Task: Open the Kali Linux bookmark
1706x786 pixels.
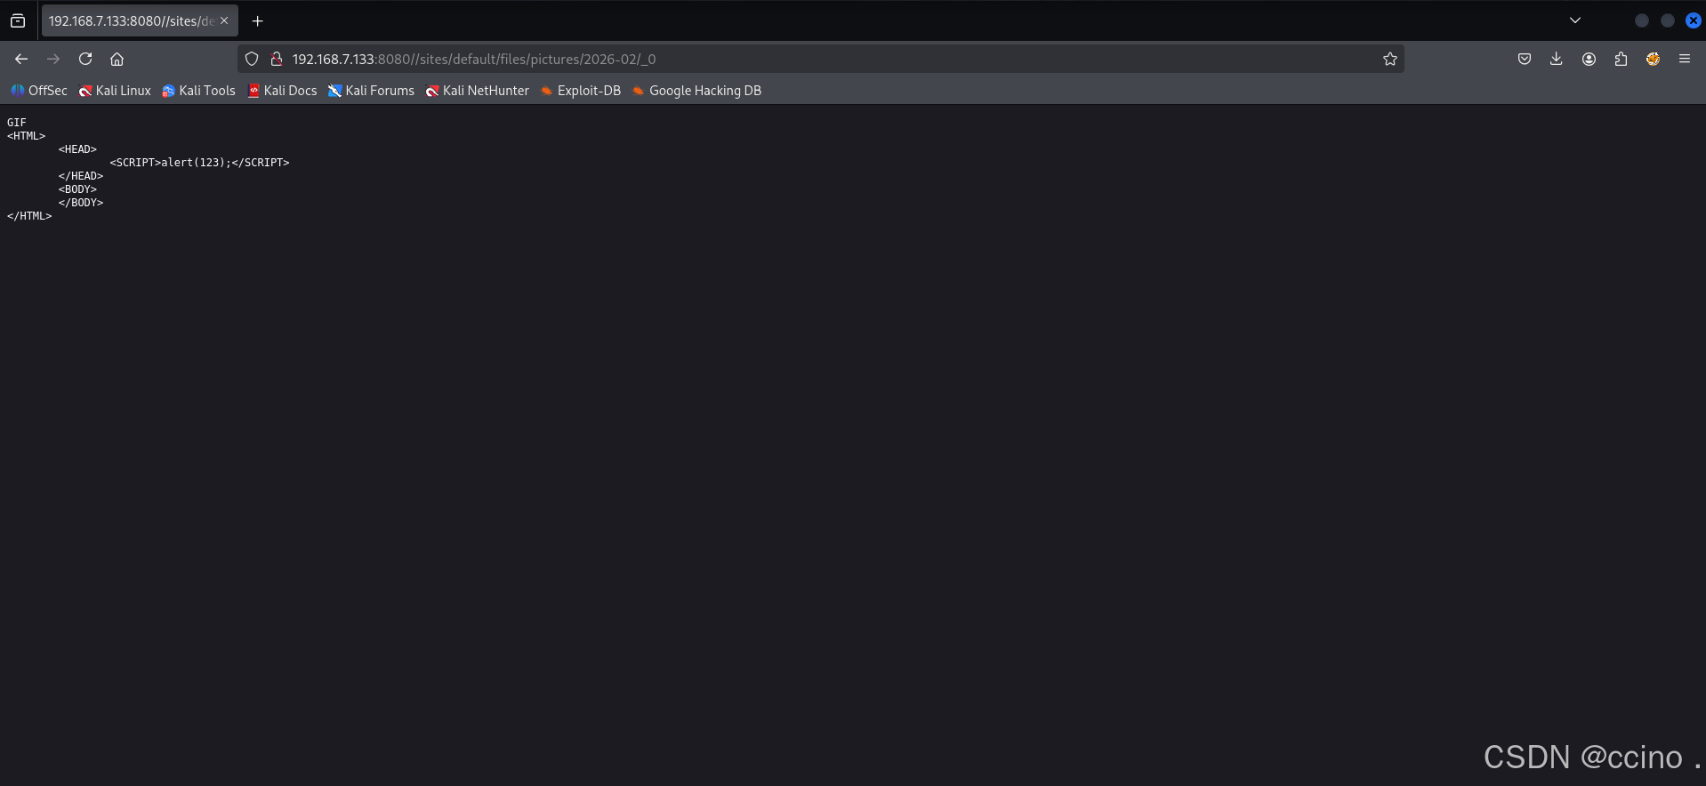Action: click(115, 91)
